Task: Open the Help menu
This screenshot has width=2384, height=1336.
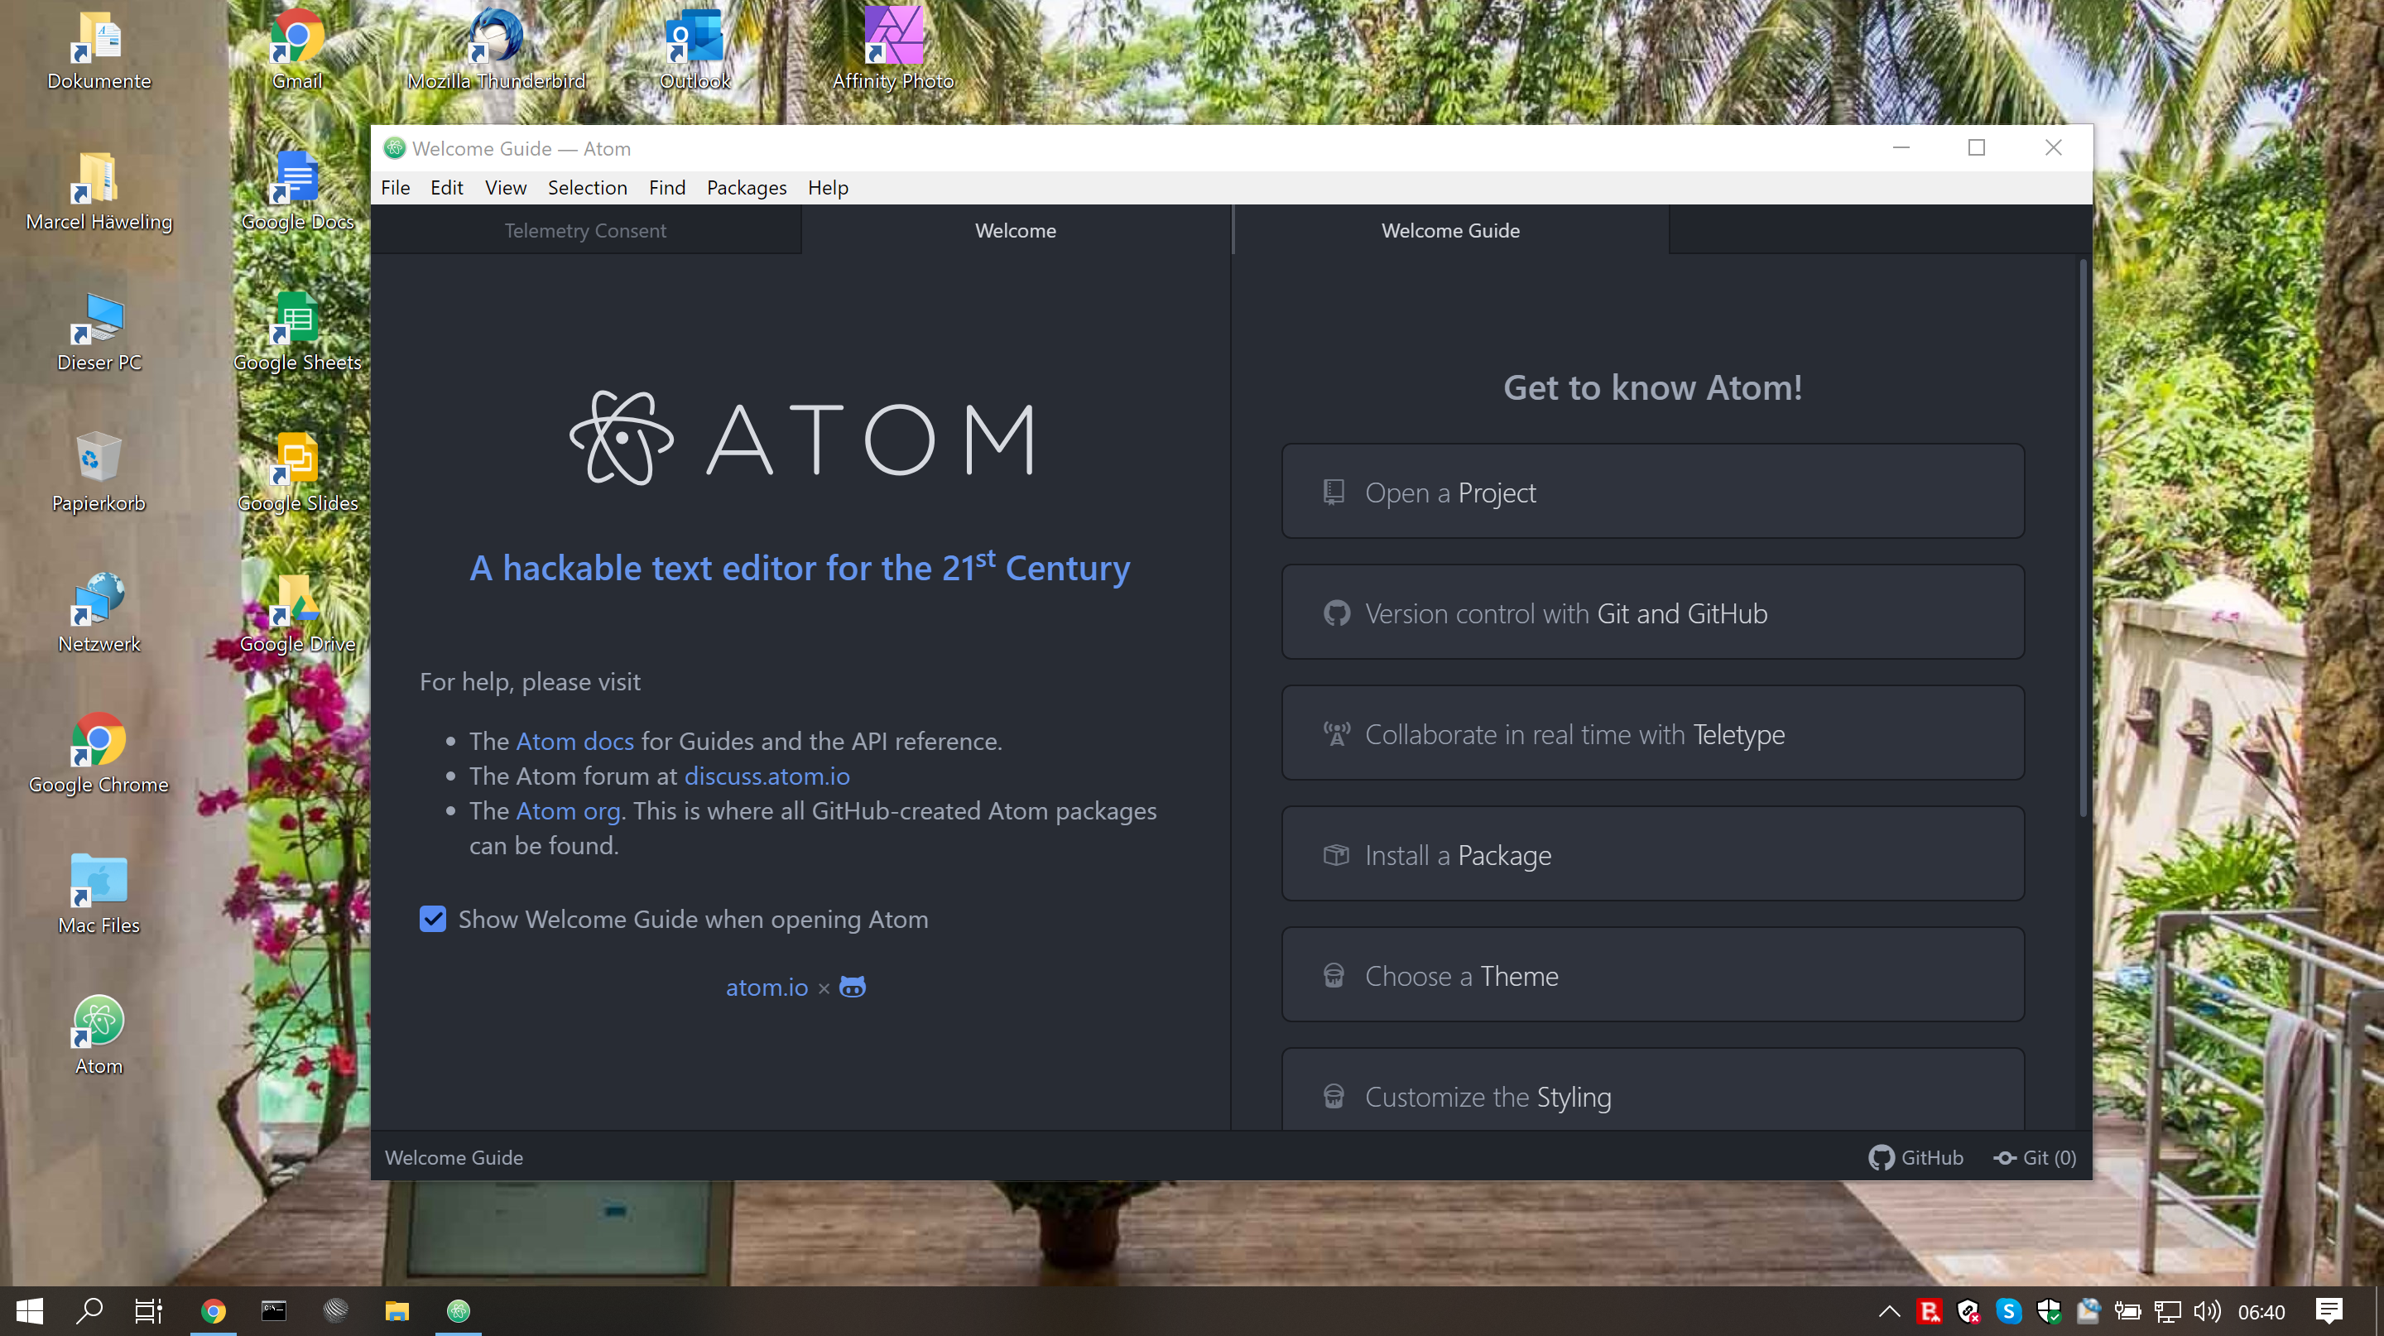Action: point(828,187)
